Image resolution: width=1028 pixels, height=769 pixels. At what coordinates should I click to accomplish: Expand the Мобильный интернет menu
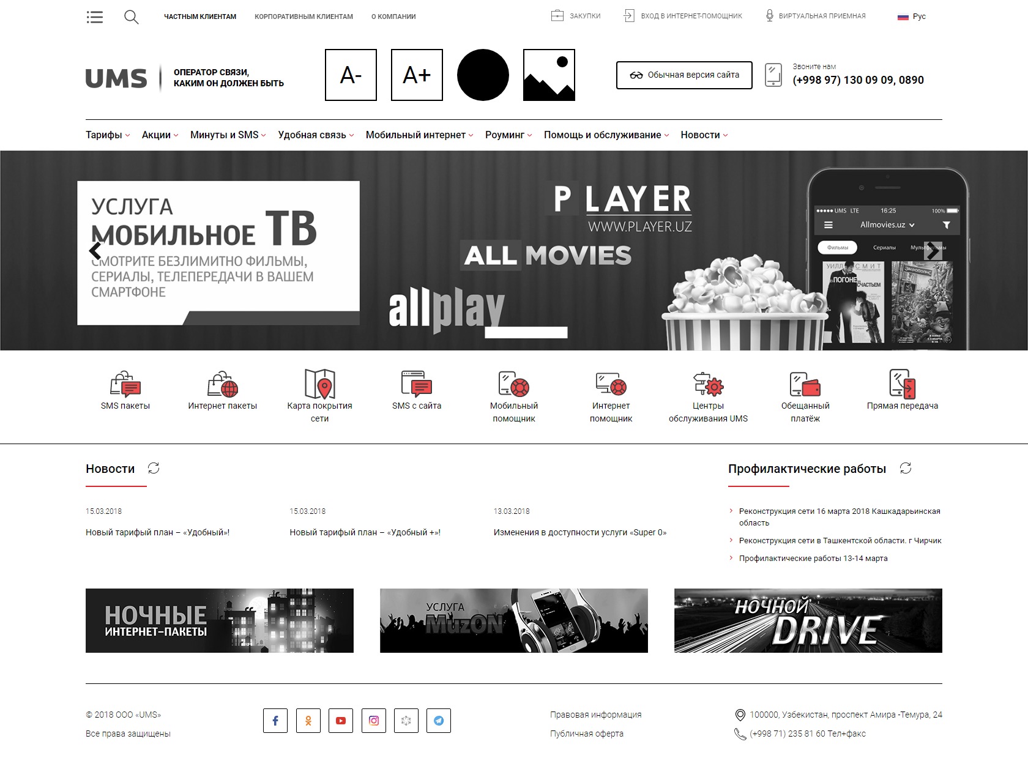[x=419, y=135]
